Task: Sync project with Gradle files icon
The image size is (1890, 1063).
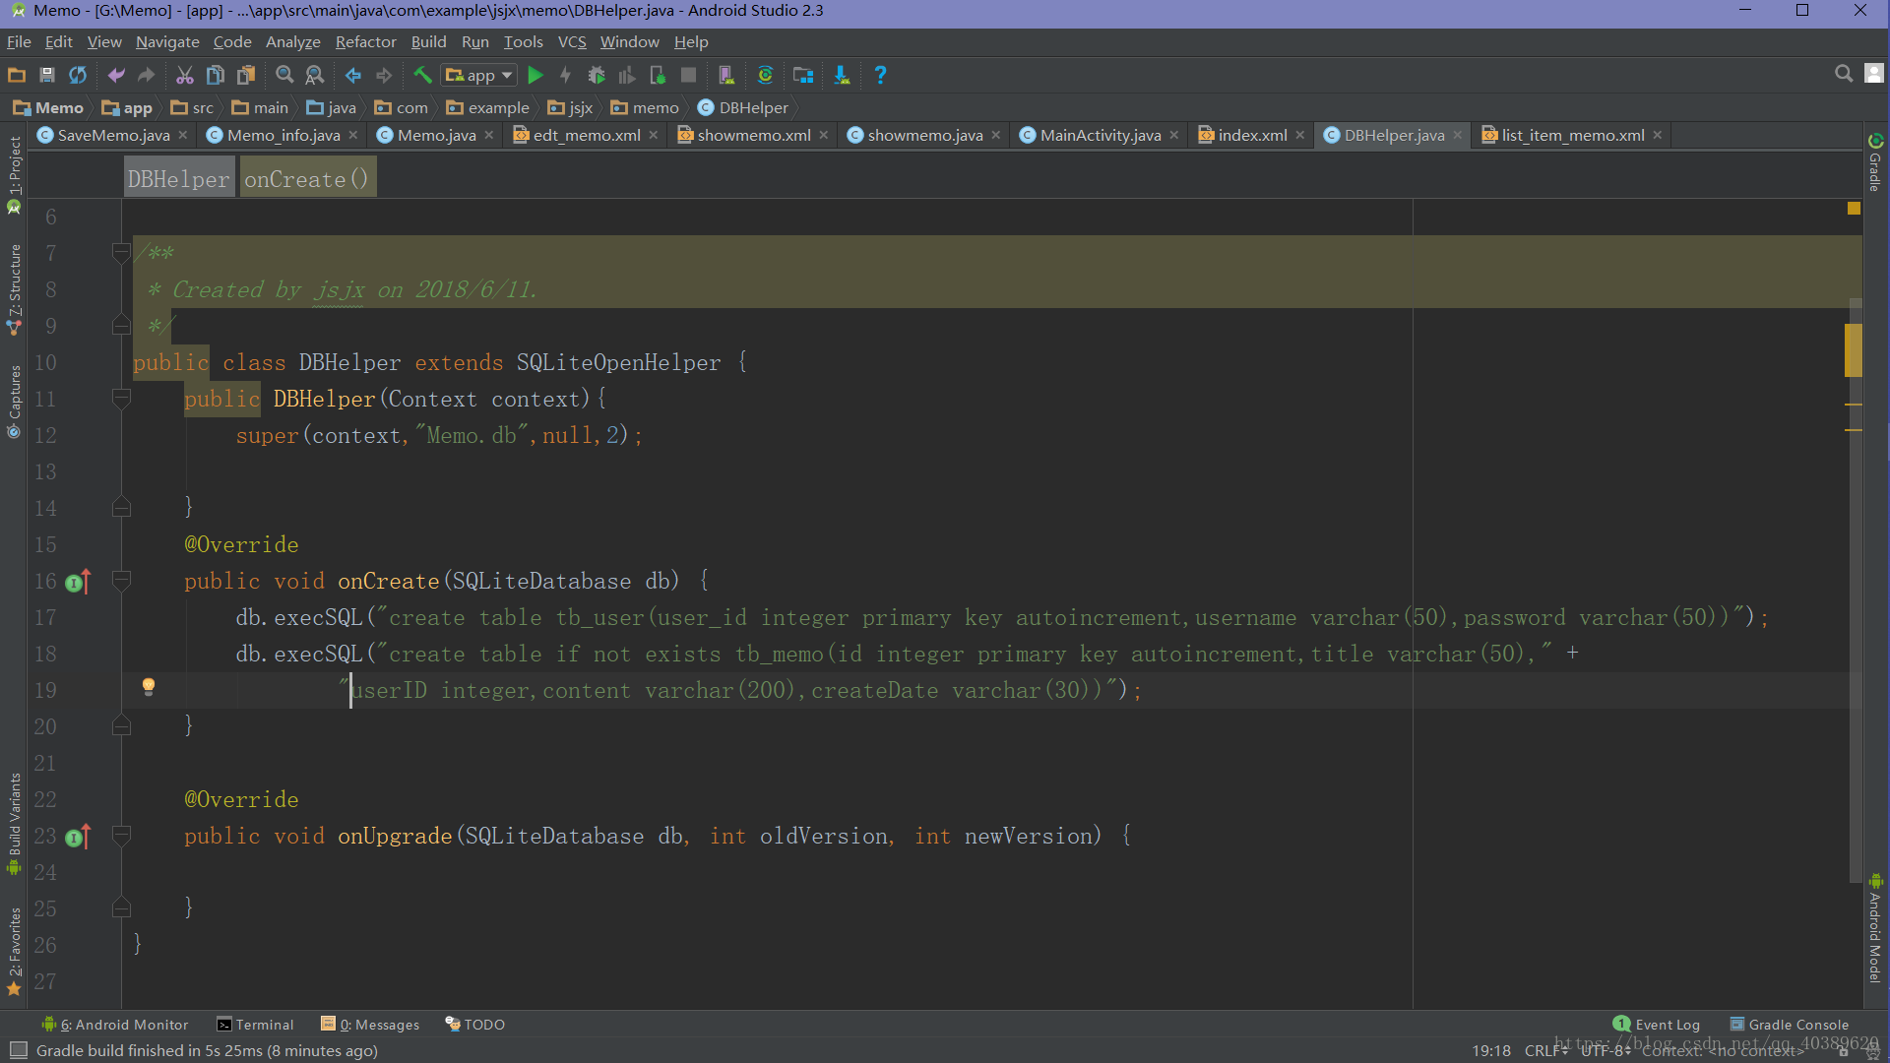Action: coord(765,75)
